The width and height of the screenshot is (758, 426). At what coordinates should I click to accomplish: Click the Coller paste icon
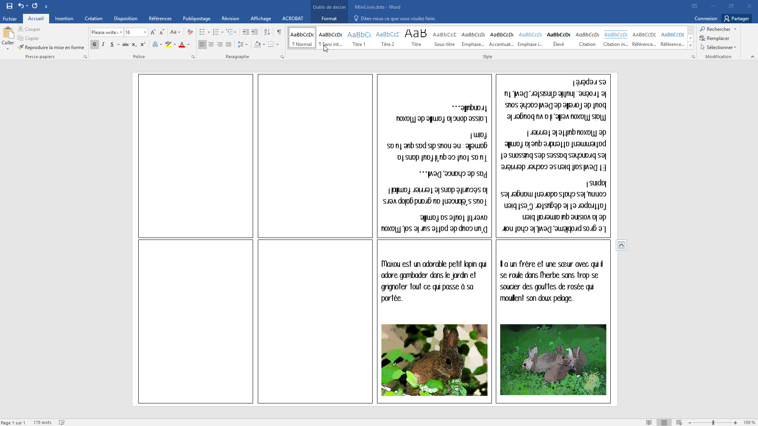(x=8, y=33)
